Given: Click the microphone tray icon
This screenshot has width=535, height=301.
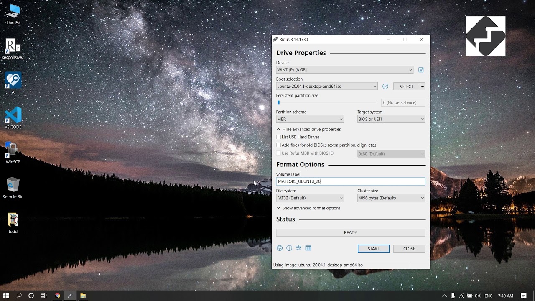Looking at the screenshot, I should pyautogui.click(x=453, y=296).
